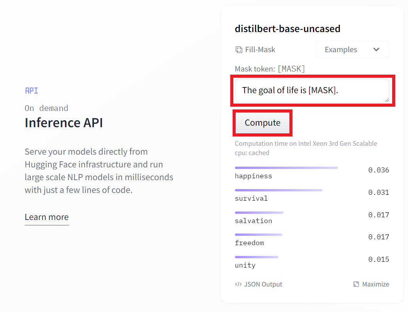Click the Inference API heading
This screenshot has height=312, width=408.
tap(64, 123)
